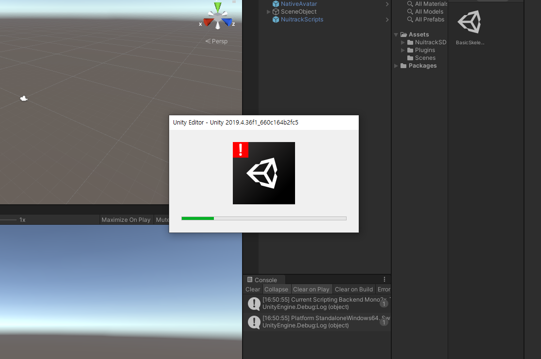Image resolution: width=541 pixels, height=359 pixels.
Task: Expand the Packages folder arrow
Action: (396, 66)
